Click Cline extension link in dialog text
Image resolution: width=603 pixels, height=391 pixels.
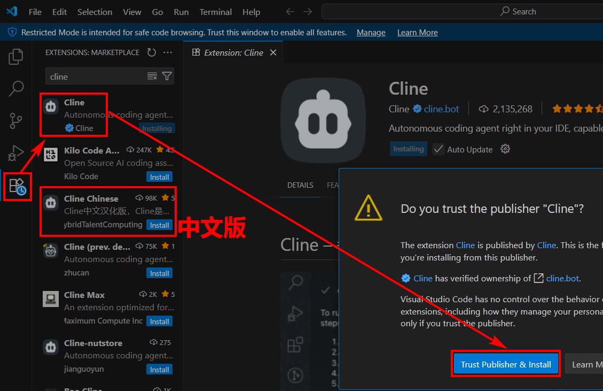(x=465, y=245)
